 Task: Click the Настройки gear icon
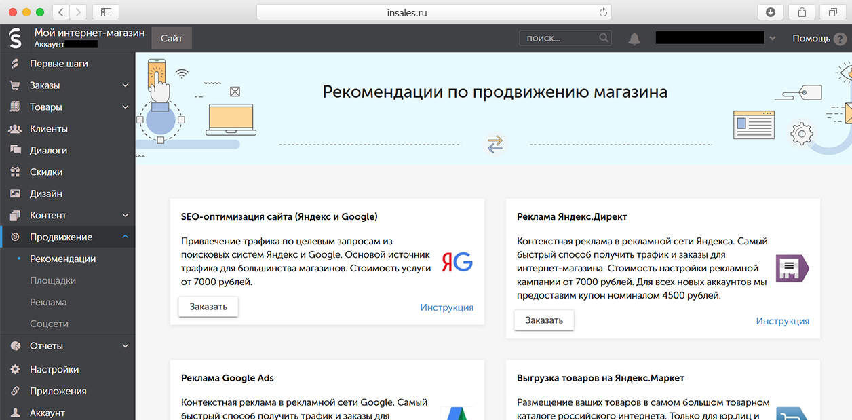click(15, 370)
